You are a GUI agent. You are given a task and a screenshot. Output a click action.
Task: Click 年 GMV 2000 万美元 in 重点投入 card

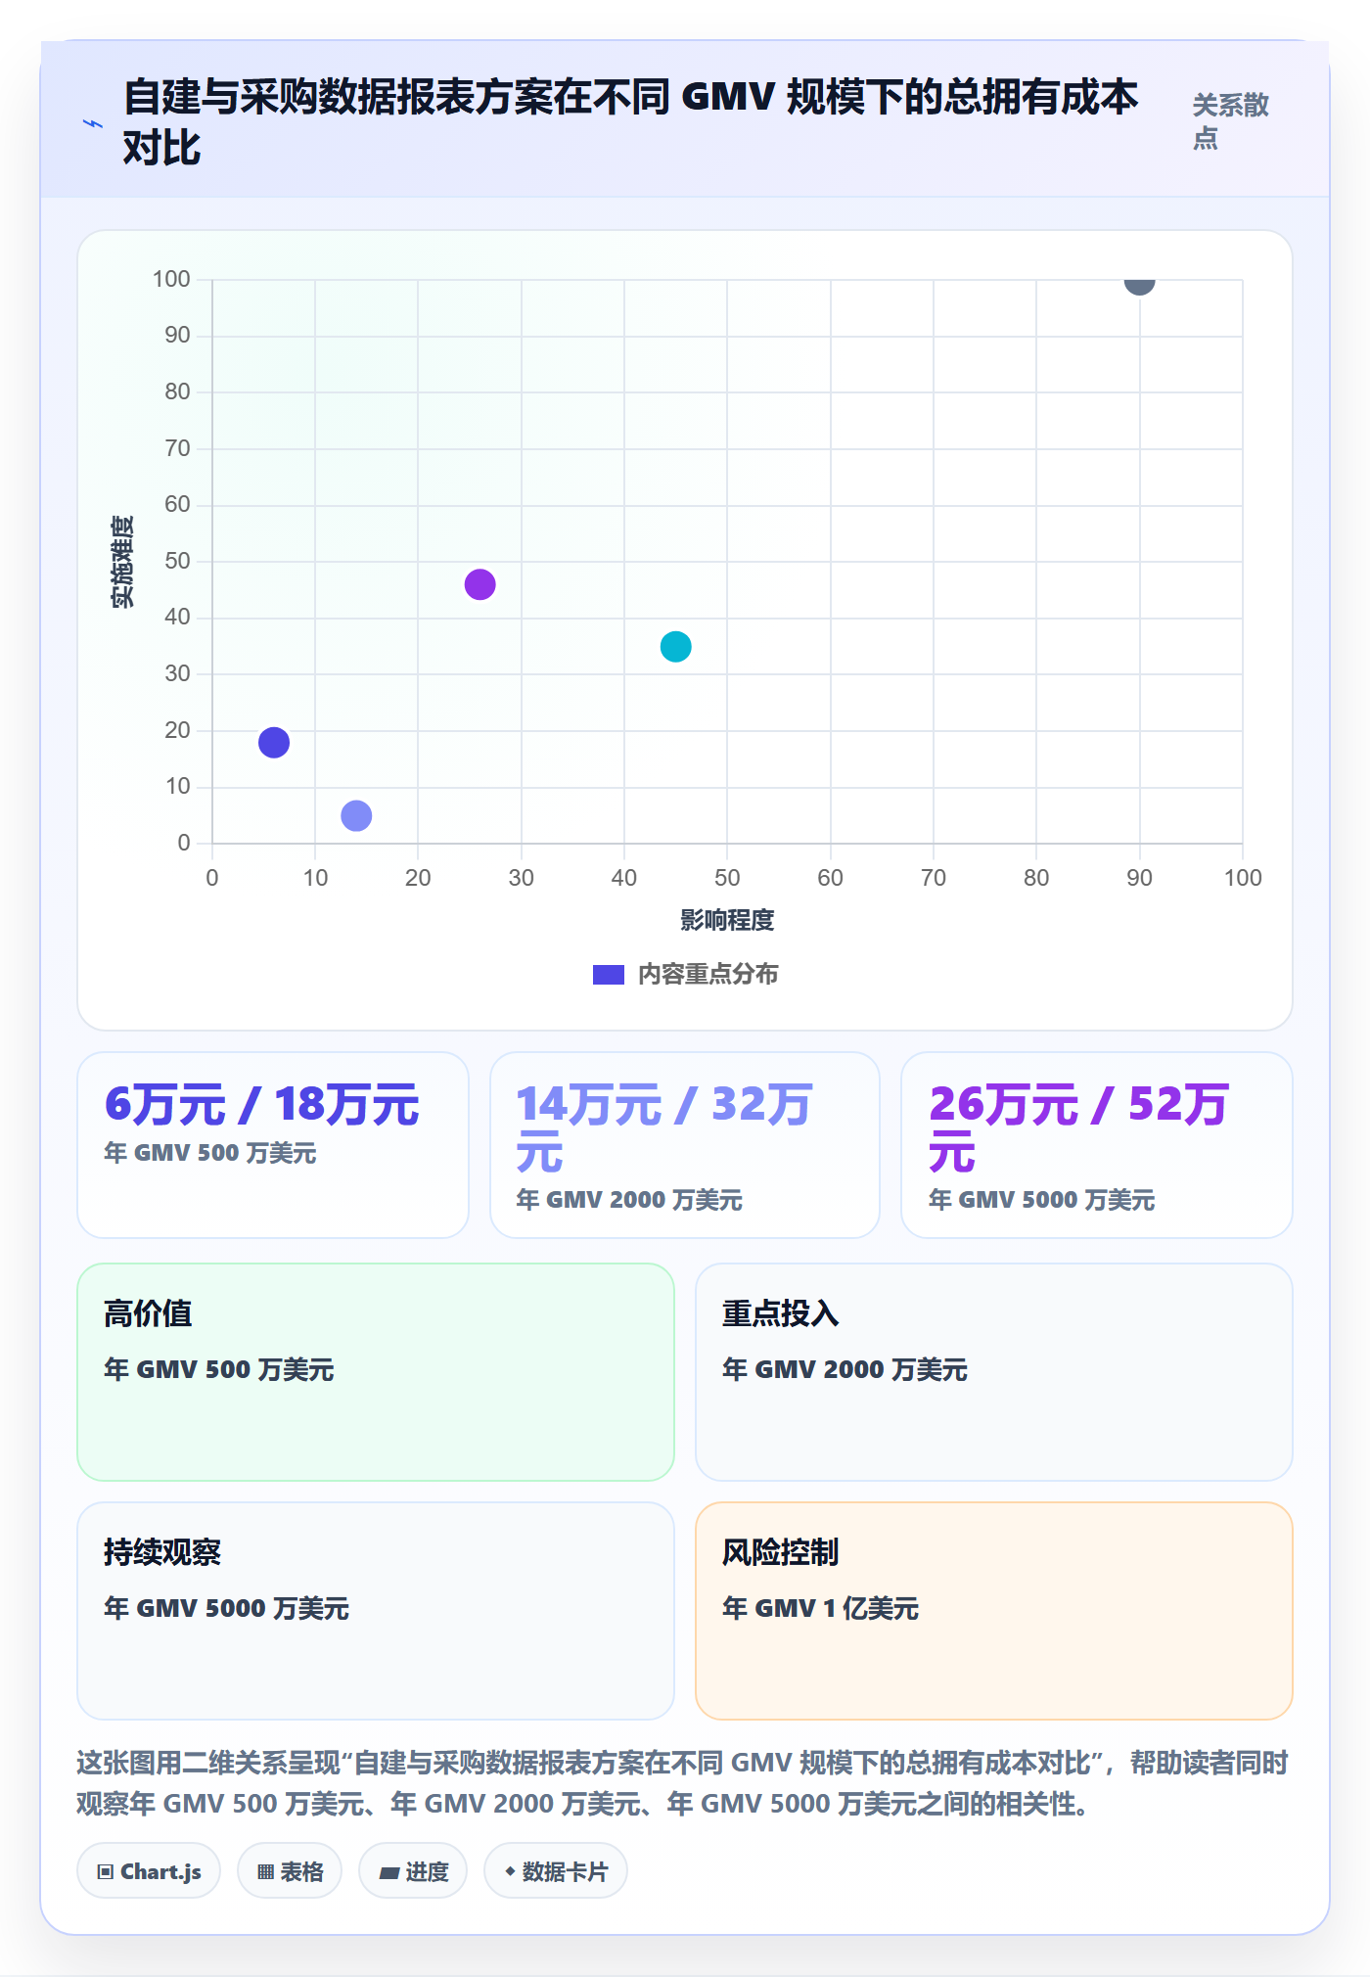[845, 1369]
